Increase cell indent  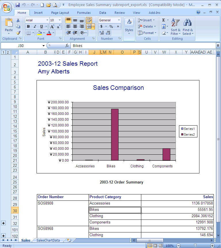(75, 33)
